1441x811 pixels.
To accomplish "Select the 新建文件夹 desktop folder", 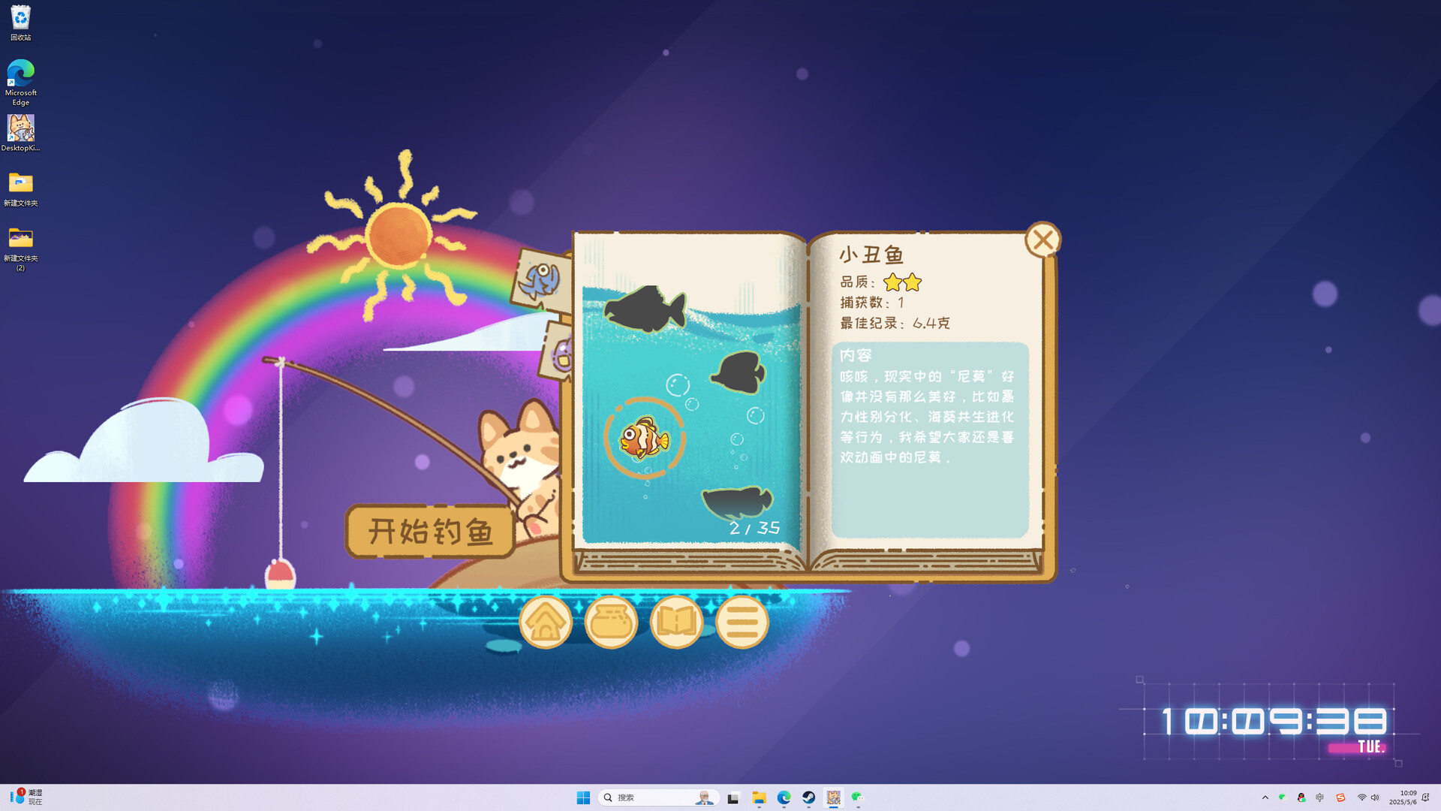I will 20,188.
